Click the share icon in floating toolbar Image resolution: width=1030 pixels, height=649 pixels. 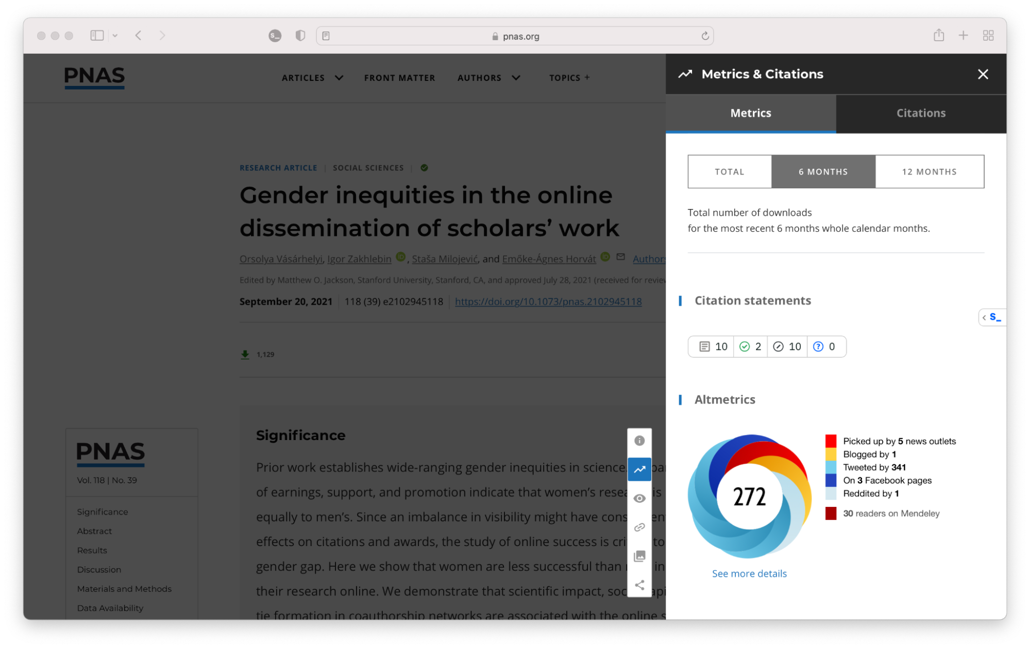(639, 585)
